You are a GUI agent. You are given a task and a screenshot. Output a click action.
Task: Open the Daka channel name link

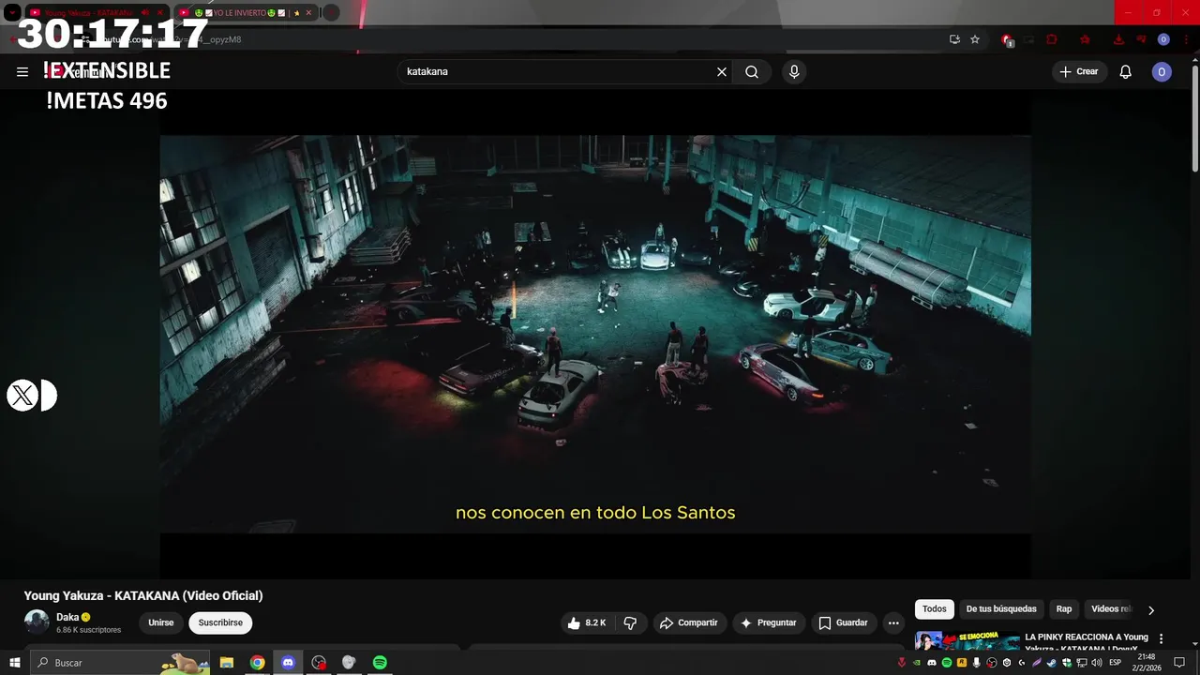(x=67, y=617)
